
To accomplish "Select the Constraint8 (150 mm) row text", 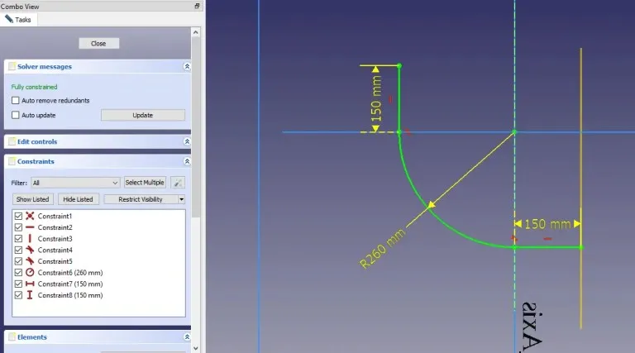I will click(70, 295).
